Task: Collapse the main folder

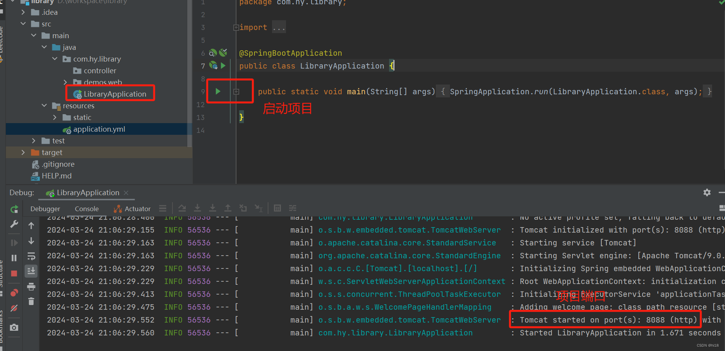Action: 34,35
